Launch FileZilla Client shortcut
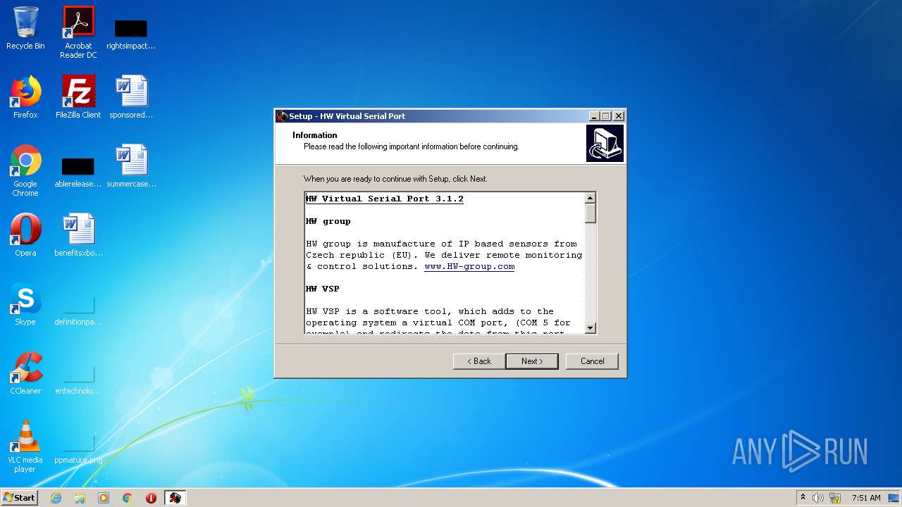This screenshot has height=507, width=902. pos(78,97)
